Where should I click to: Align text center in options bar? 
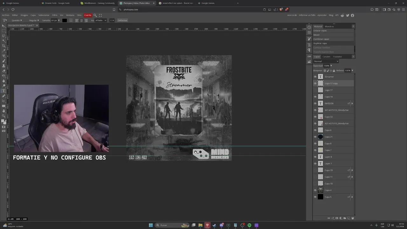(81, 20)
